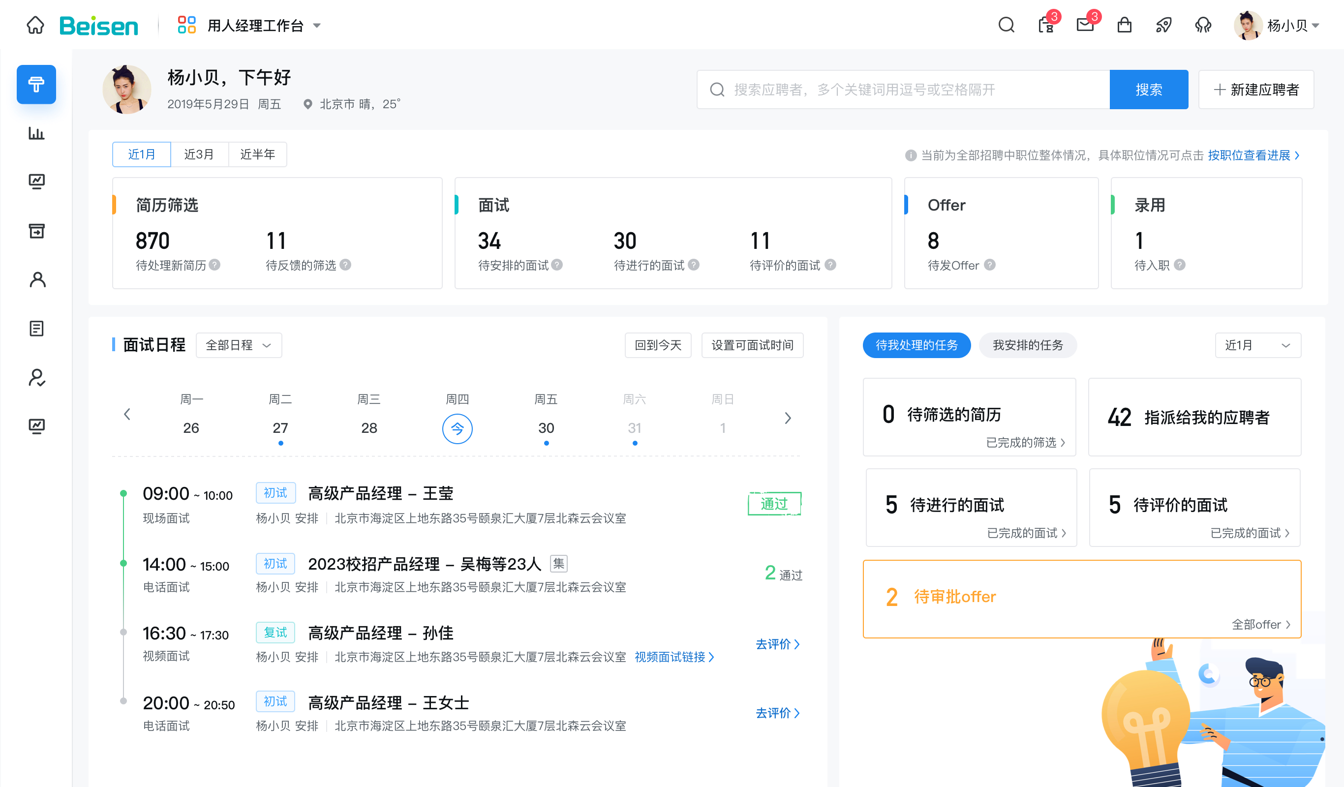
Task: Click the blue 搜索 button
Action: pyautogui.click(x=1149, y=90)
